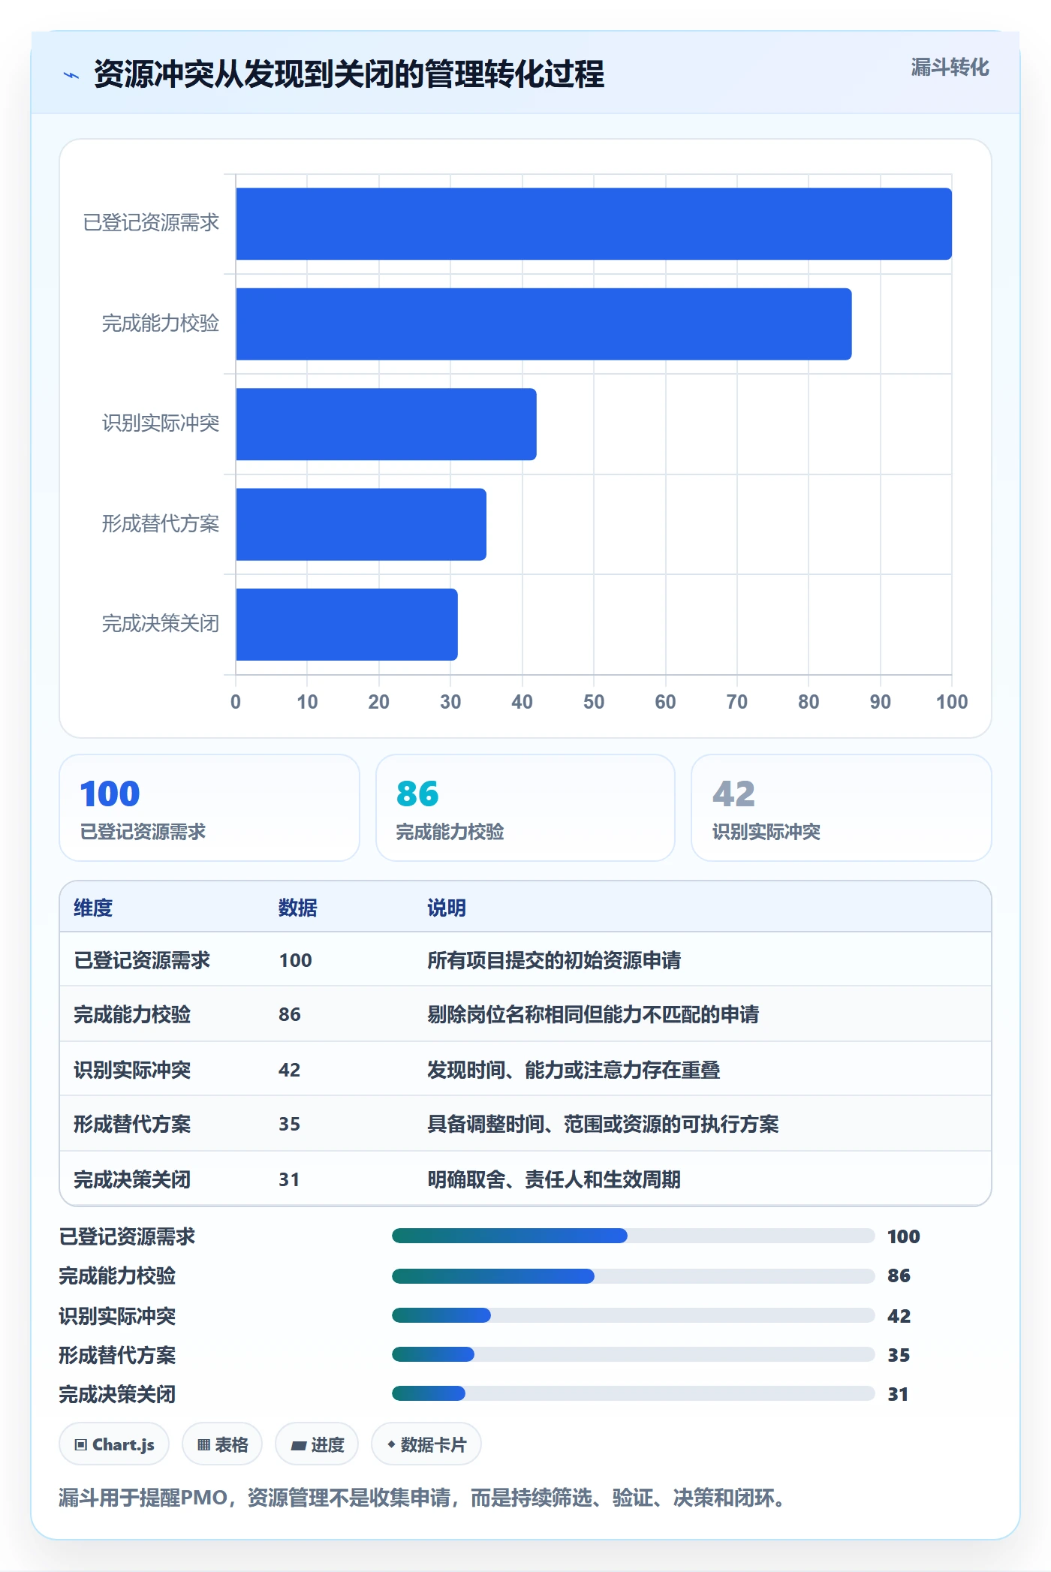Click the footer note about 漏斗用于提醒PMO
1051x1572 pixels.
coord(423,1498)
